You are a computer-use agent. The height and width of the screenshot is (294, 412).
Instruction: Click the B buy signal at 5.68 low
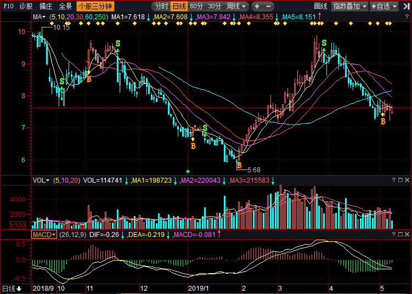click(239, 165)
